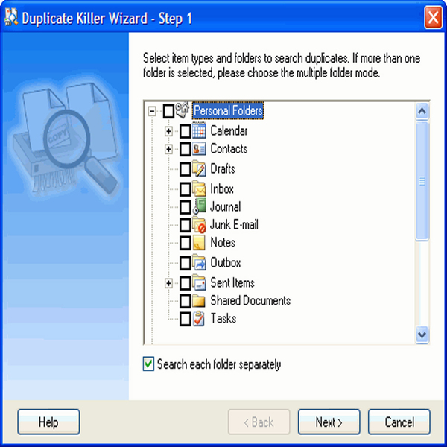This screenshot has height=447, width=447.
Task: Click the folder list scroll-down arrow
Action: click(422, 335)
